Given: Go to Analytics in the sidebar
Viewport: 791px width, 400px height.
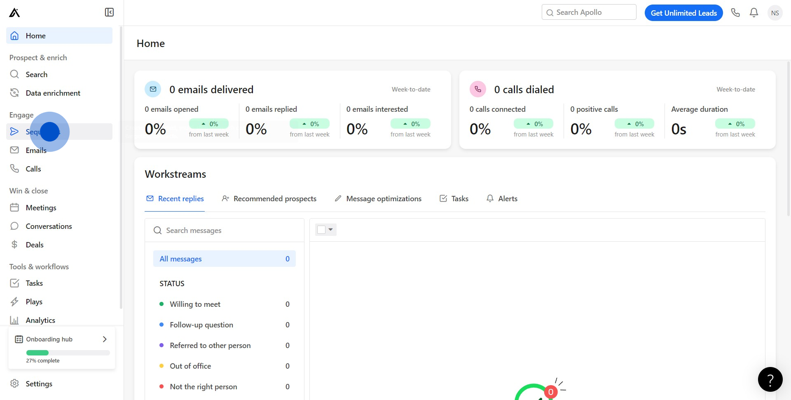Looking at the screenshot, I should [x=40, y=320].
